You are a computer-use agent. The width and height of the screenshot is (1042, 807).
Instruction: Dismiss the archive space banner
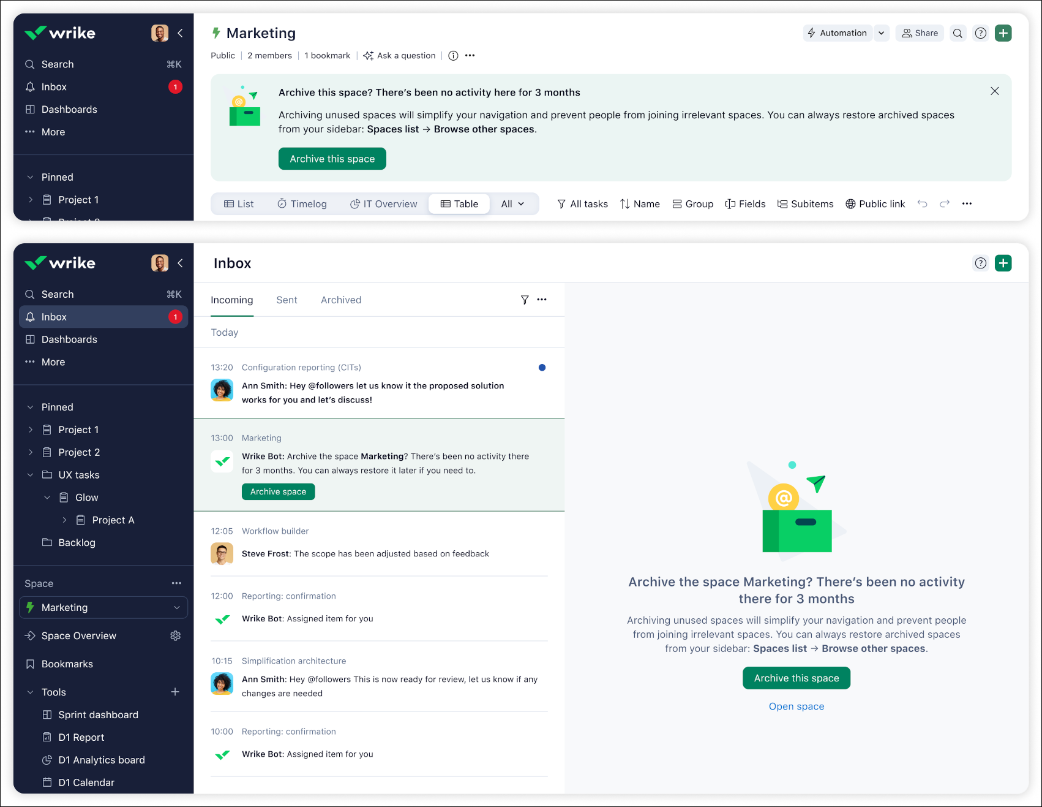click(x=994, y=91)
